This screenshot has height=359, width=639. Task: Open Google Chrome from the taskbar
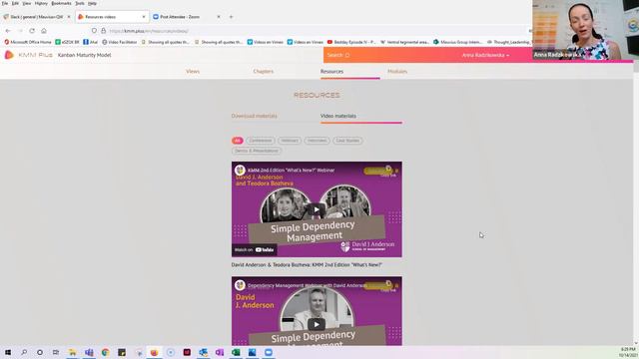coord(105,352)
